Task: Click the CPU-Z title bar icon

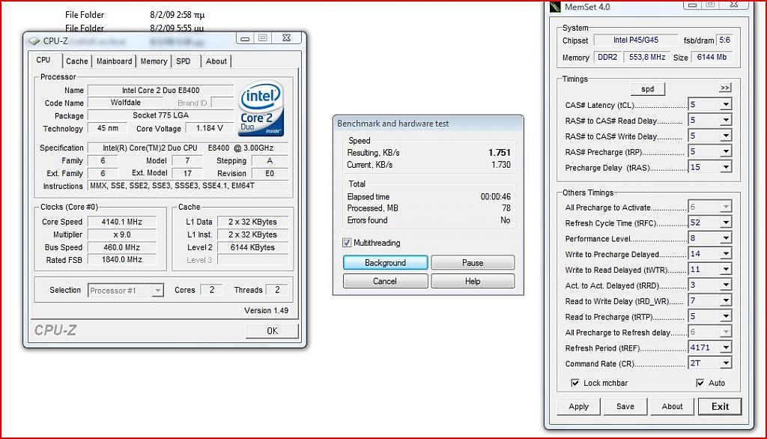Action: tap(34, 41)
